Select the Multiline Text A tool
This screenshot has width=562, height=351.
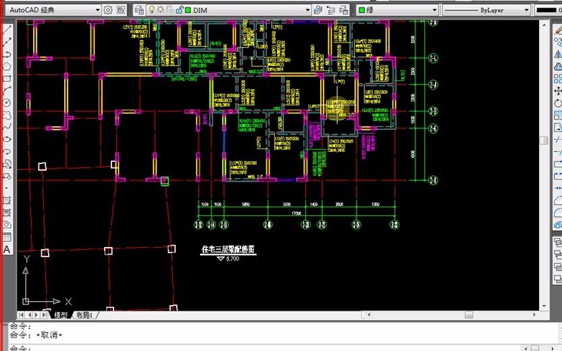pos(7,249)
